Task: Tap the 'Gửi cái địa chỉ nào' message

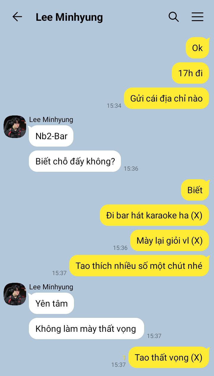Action: [x=166, y=98]
